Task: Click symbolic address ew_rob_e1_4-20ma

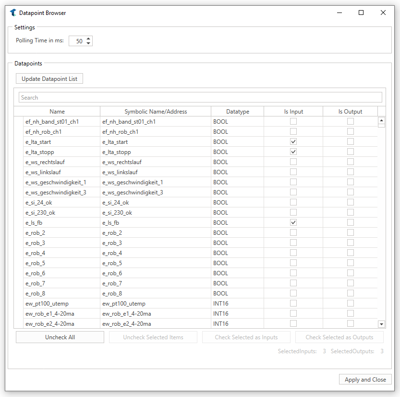Action: point(156,313)
